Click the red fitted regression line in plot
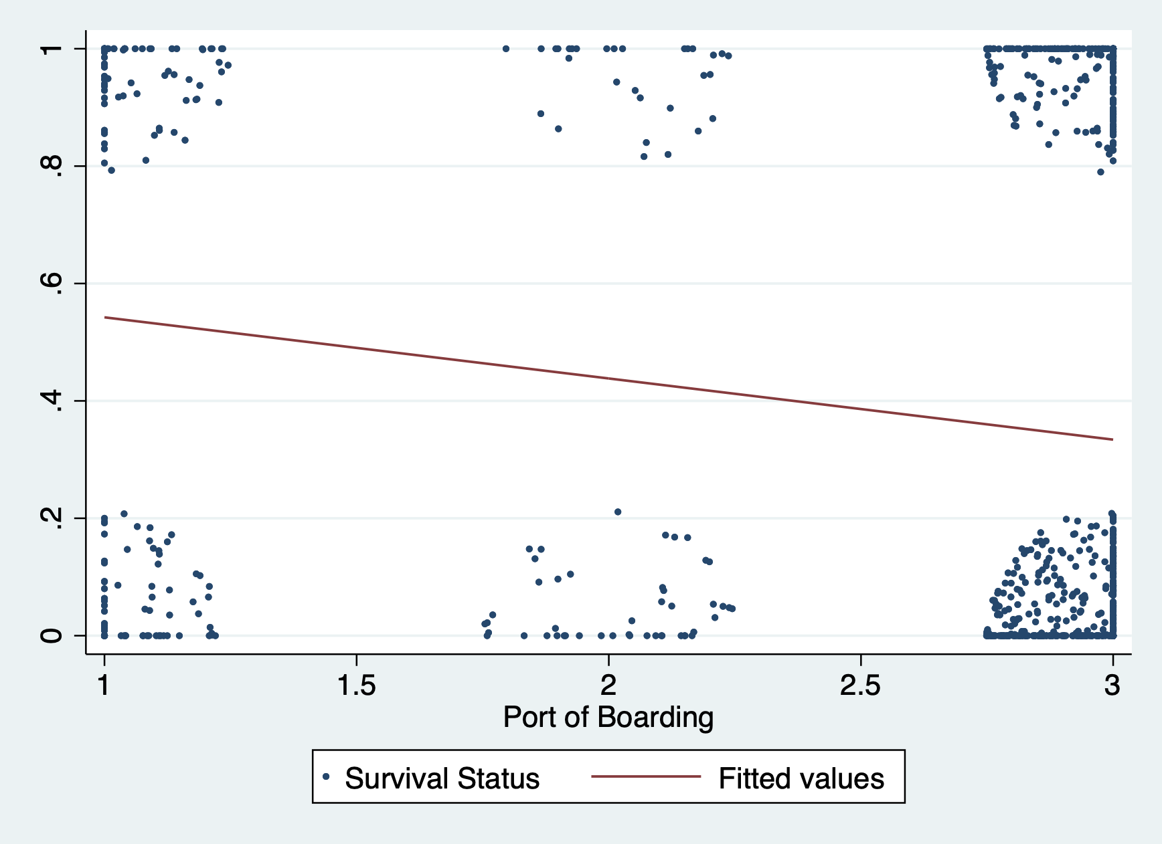Viewport: 1162px width, 844px height. pos(608,379)
